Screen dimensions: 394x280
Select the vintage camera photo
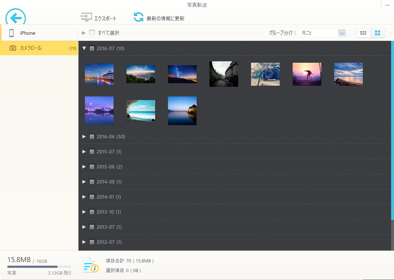(x=265, y=74)
